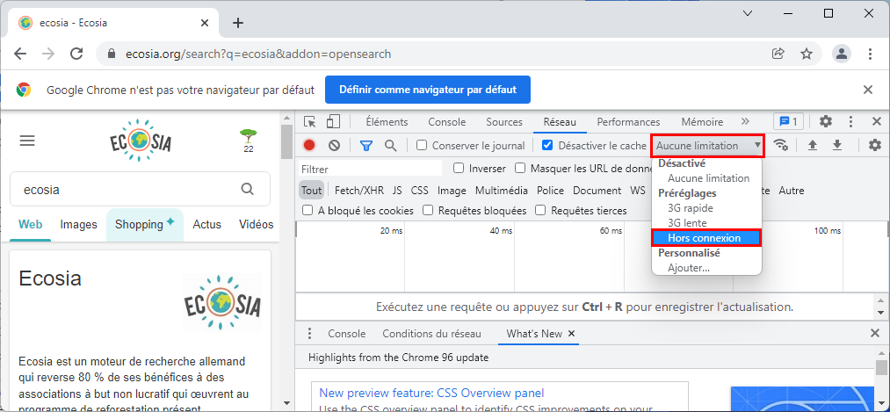Expand more DevTools tabs chevron

click(745, 121)
